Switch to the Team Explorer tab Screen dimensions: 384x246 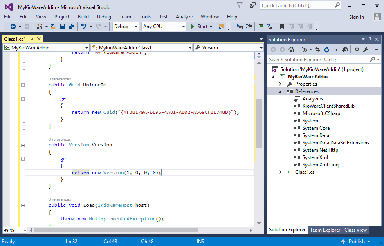pos(325,230)
